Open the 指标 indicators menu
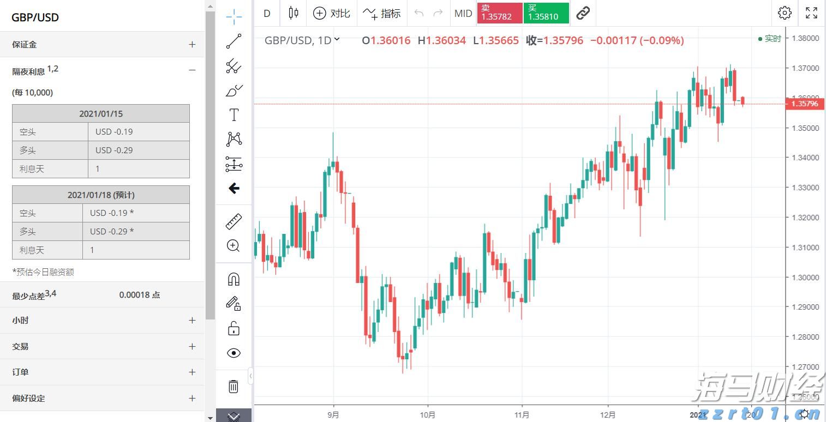Viewport: 826px width, 422px height. [382, 13]
